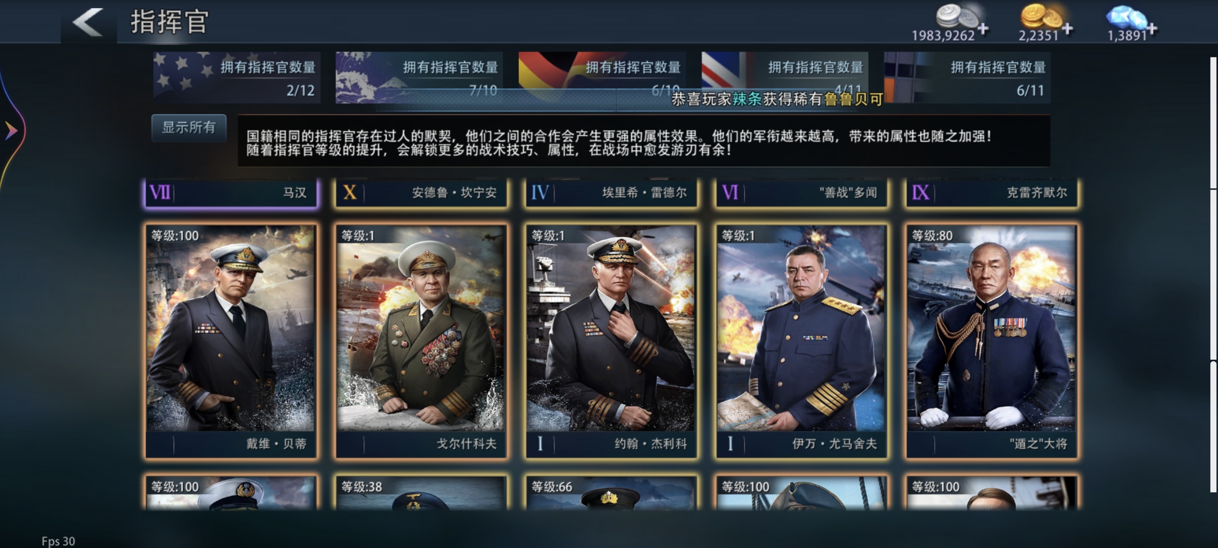Select the 6/11 commander count tab
The height and width of the screenshot is (548, 1218).
coord(967,77)
